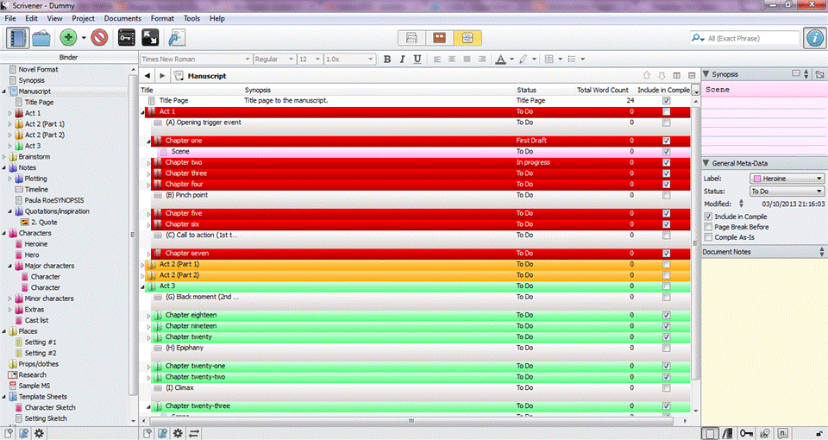Sort by Total Word Count column header
This screenshot has height=440, width=828.
pos(604,90)
